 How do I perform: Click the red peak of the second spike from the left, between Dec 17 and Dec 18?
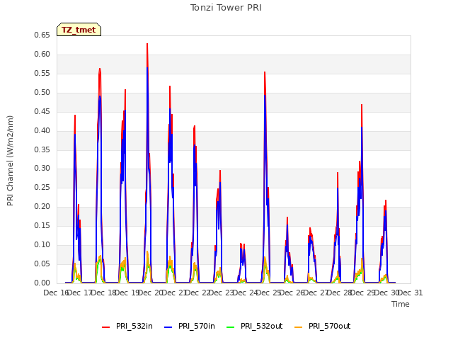coord(100,69)
